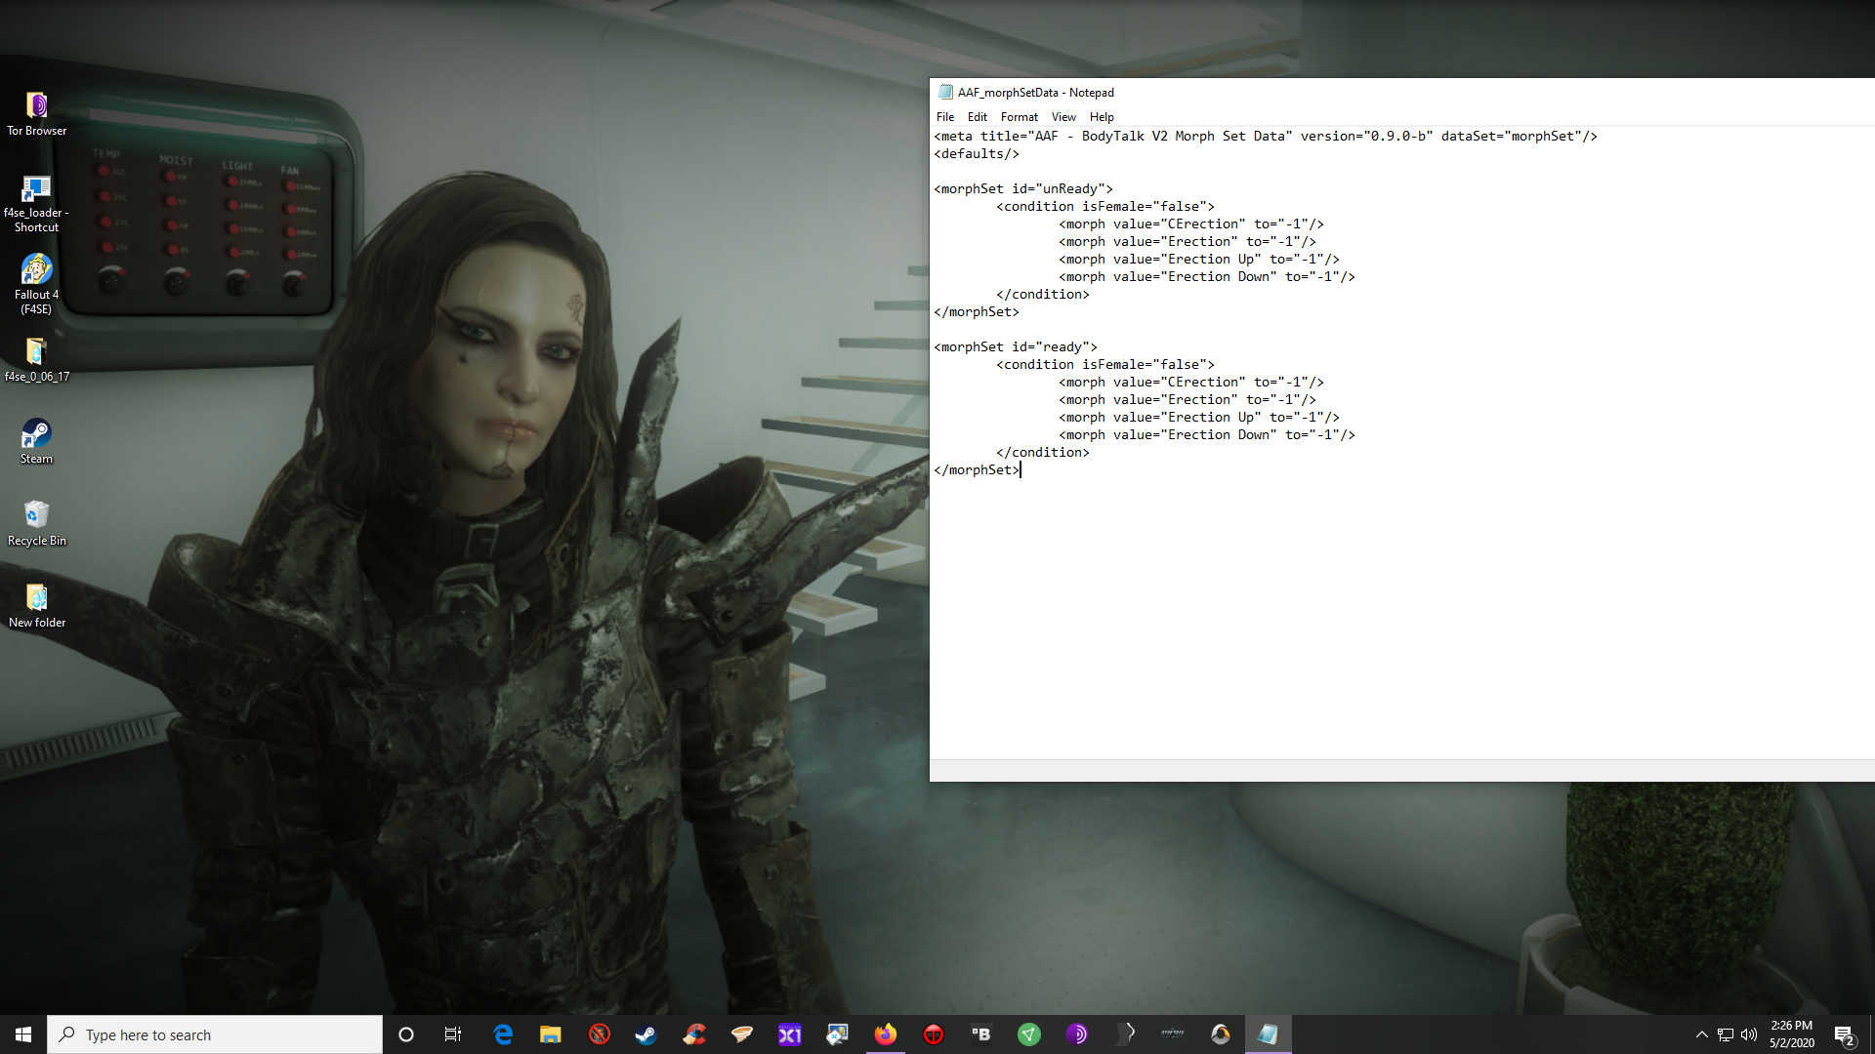Show hidden system tray icons
The width and height of the screenshot is (1875, 1054).
(x=1701, y=1034)
